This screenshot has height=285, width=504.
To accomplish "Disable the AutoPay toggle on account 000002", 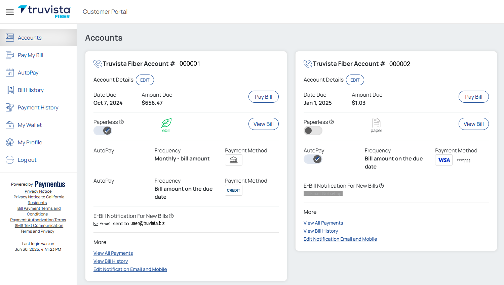I will click(313, 159).
